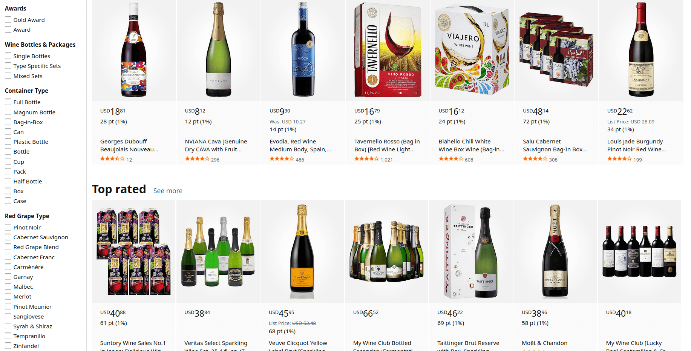The width and height of the screenshot is (691, 351).
Task: Open the NVIANA Cava bottle image
Action: tap(219, 49)
